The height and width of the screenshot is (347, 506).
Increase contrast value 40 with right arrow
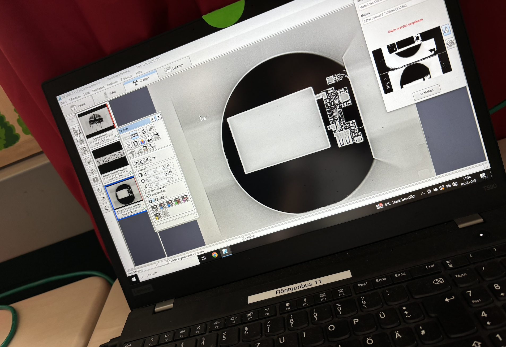(166, 173)
